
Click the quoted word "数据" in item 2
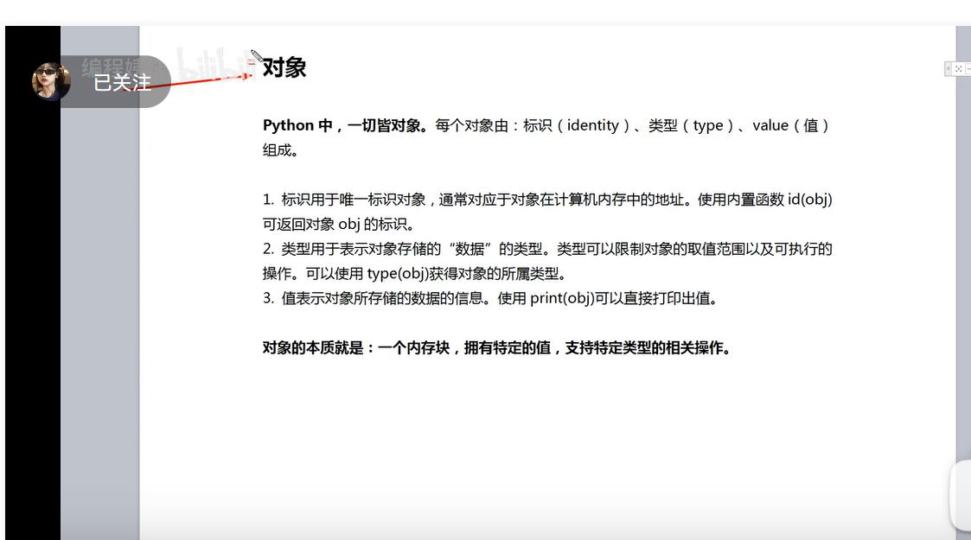click(x=470, y=250)
